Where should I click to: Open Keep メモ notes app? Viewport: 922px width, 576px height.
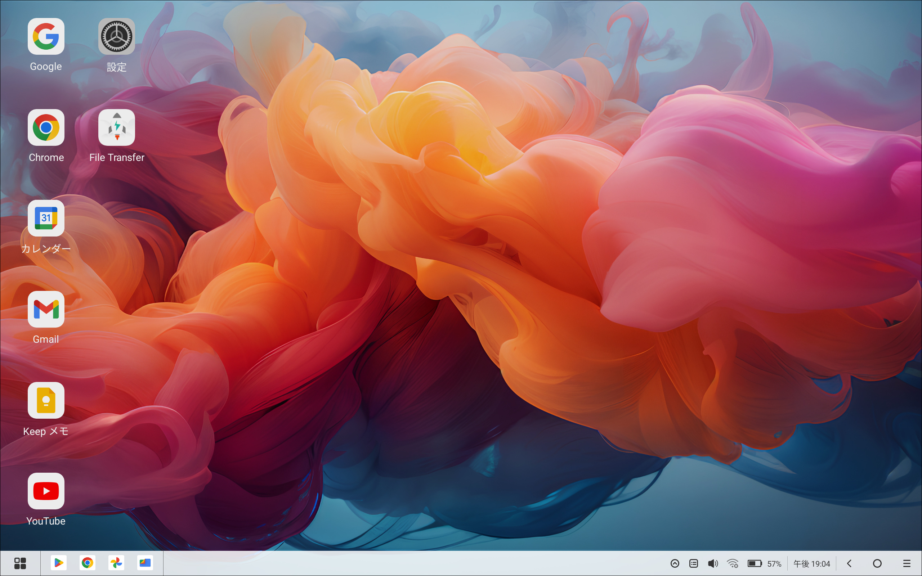[x=46, y=400]
